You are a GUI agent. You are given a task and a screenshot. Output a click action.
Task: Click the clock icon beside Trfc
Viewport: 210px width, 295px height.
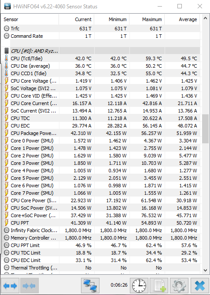(7, 29)
